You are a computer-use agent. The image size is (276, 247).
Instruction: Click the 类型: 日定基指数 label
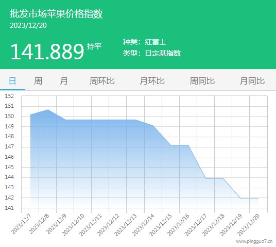[152, 53]
